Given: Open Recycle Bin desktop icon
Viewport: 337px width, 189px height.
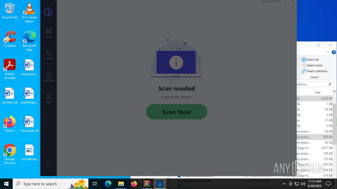Looking at the screenshot, I should 10,11.
